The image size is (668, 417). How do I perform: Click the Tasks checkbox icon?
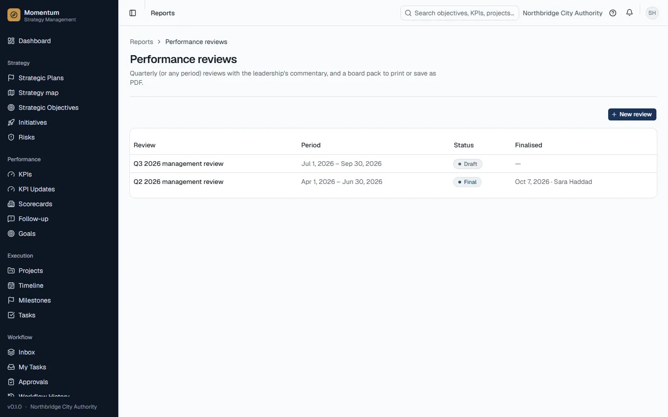click(11, 315)
